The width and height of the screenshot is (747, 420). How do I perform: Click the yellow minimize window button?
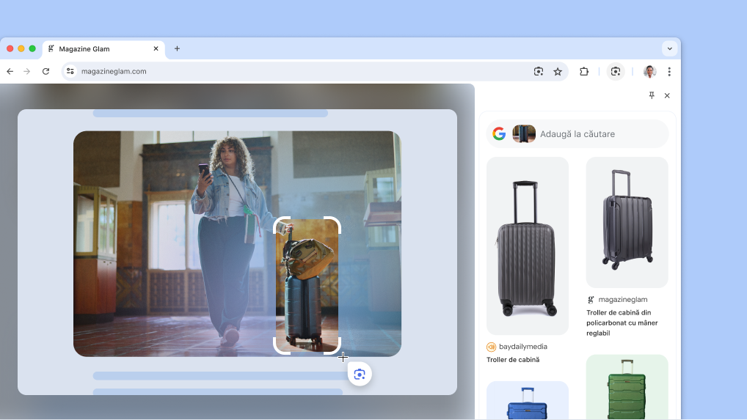pos(21,48)
